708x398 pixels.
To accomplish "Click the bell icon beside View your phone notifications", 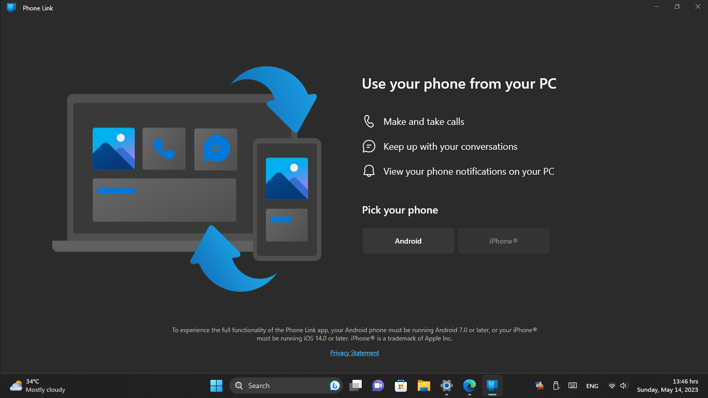I will (x=369, y=172).
